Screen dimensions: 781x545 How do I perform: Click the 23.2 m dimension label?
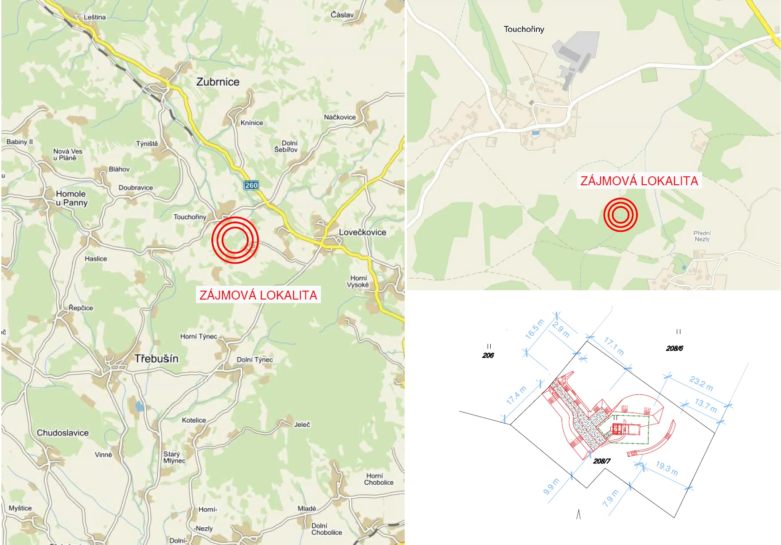701,383
